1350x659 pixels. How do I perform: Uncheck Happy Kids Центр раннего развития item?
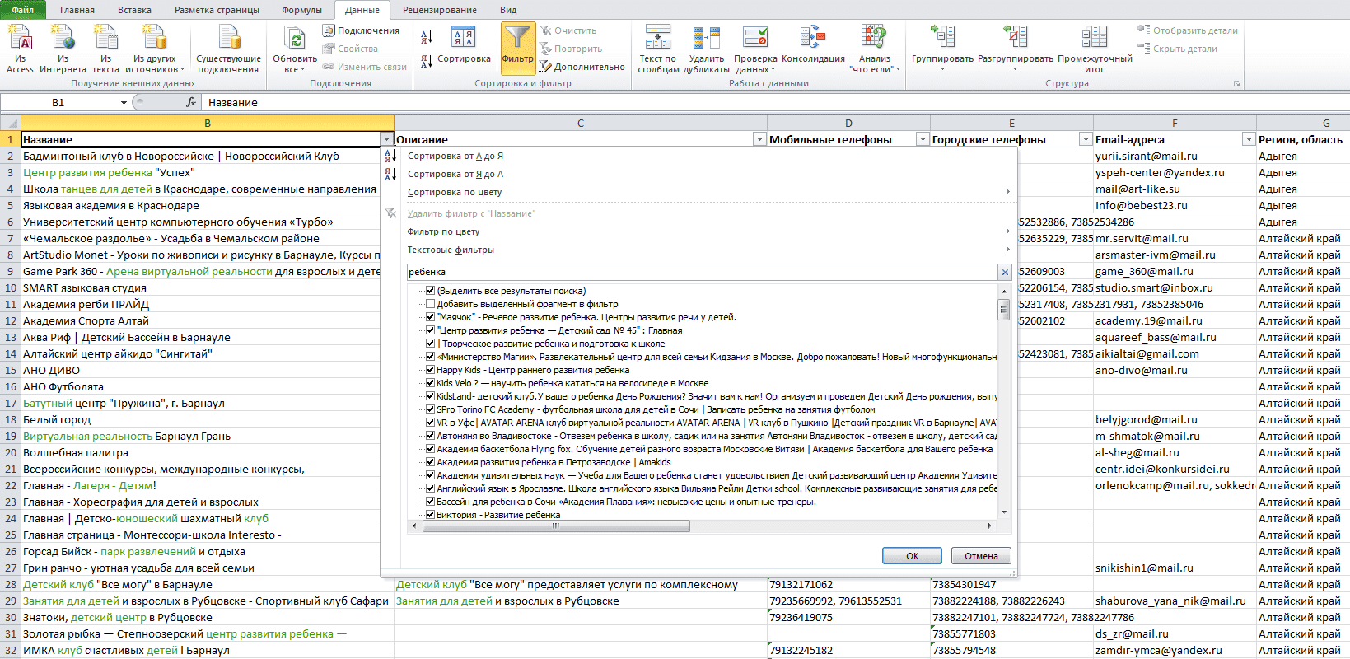(x=430, y=370)
